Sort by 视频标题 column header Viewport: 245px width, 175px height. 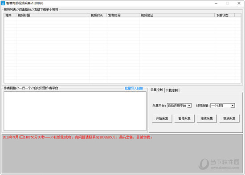click(x=53, y=15)
